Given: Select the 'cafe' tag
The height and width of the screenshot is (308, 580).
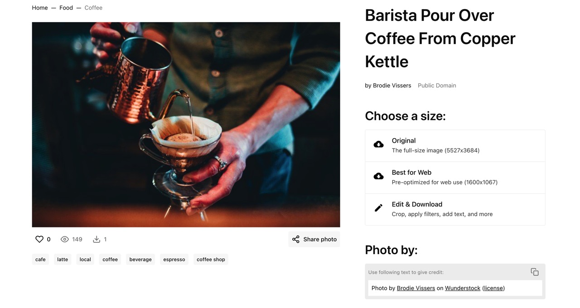Looking at the screenshot, I should point(40,260).
